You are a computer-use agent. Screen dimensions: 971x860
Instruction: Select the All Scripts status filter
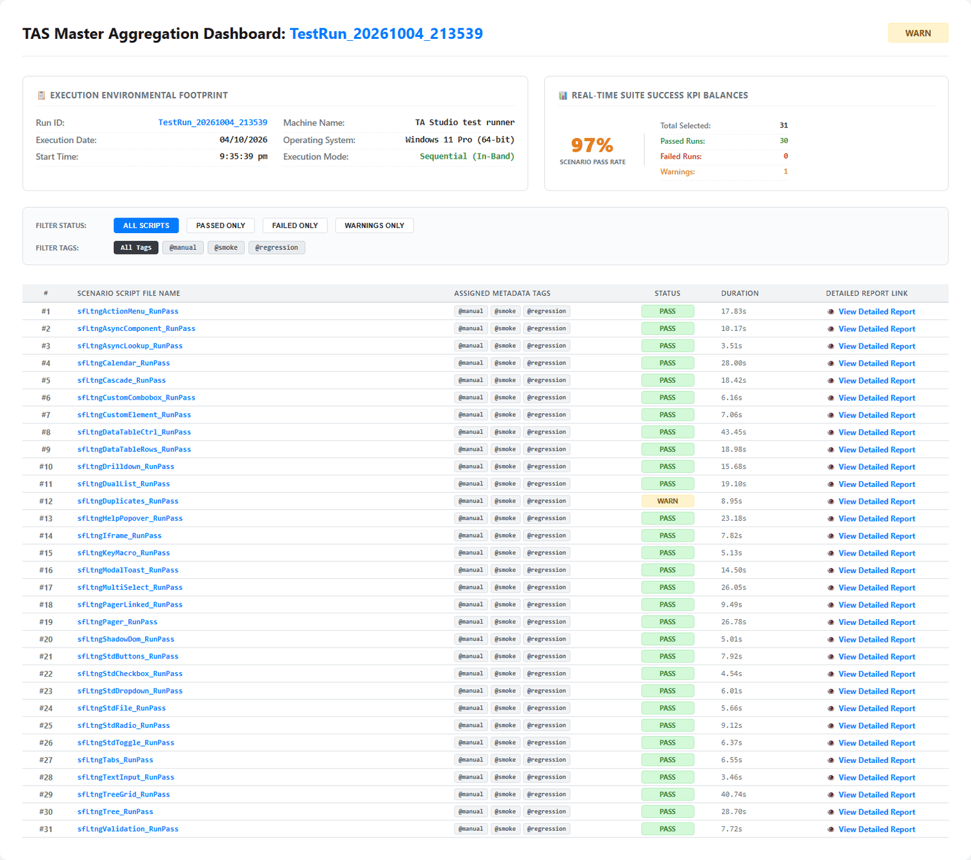[146, 225]
